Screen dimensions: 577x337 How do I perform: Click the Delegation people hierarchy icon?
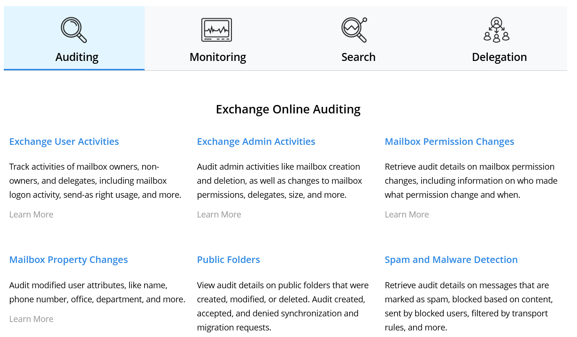pyautogui.click(x=497, y=30)
